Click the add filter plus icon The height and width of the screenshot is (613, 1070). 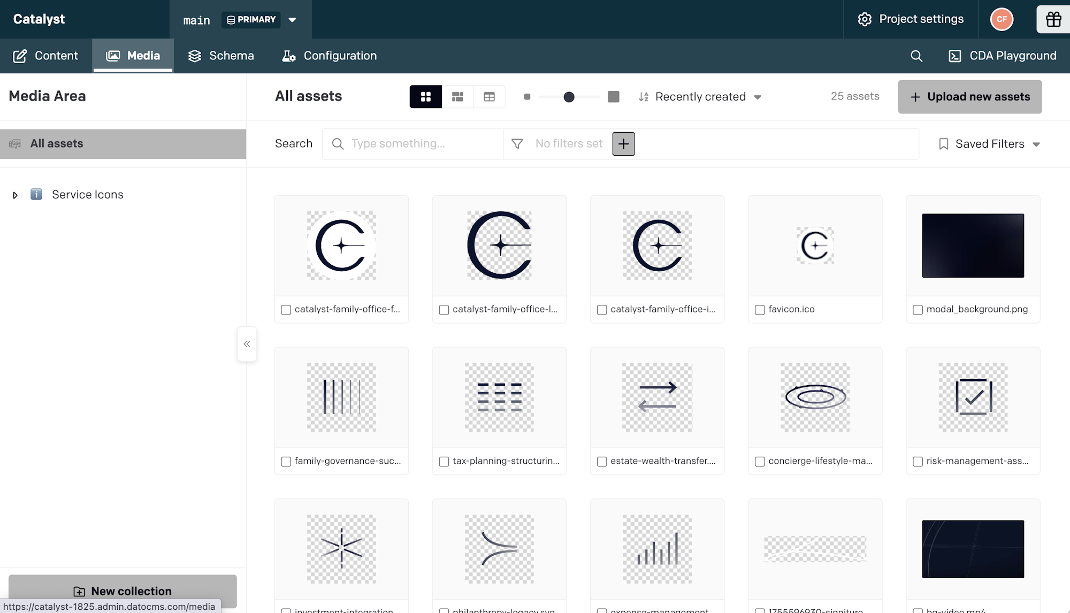623,144
